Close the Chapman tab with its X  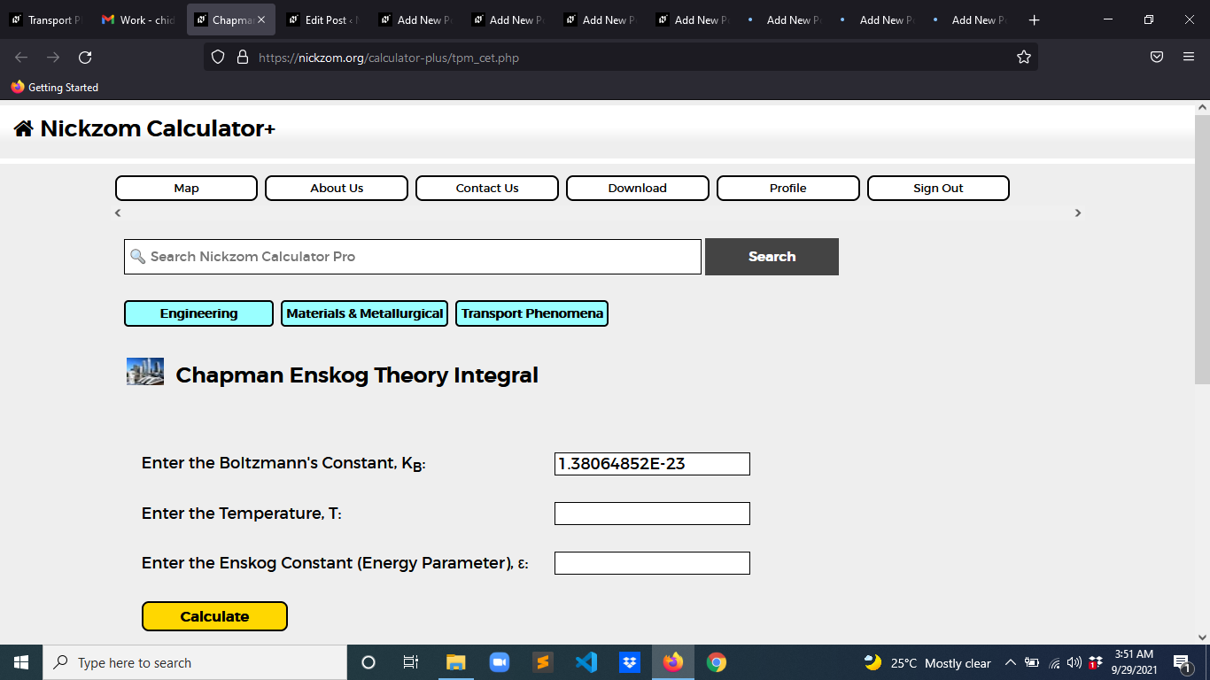pyautogui.click(x=261, y=19)
